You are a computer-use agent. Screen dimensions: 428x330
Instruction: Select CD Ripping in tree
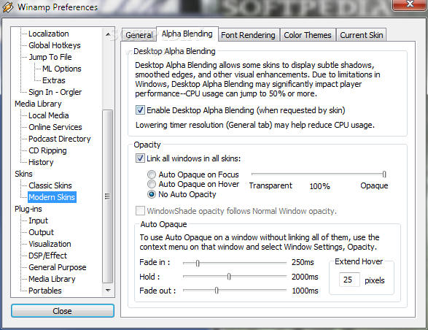47,150
